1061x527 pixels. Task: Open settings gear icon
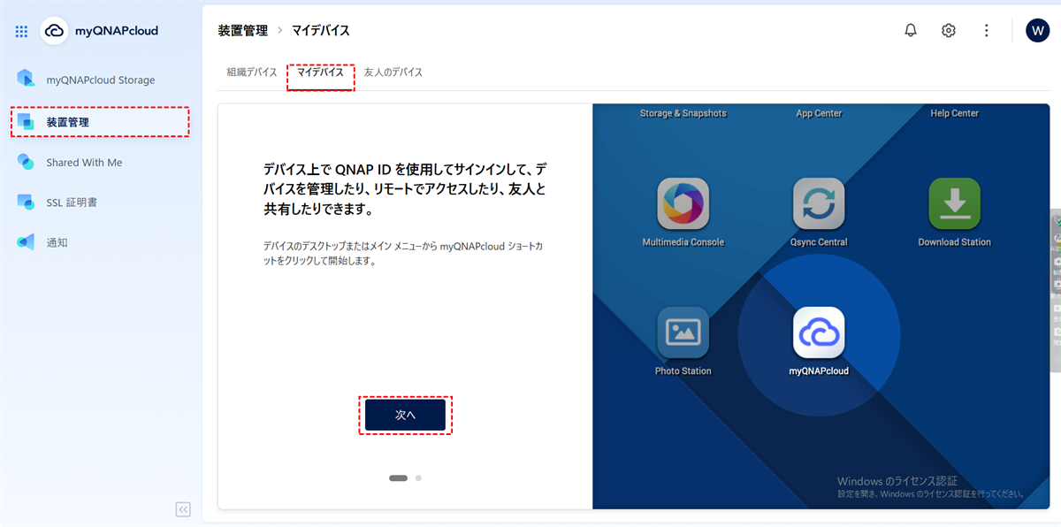949,30
